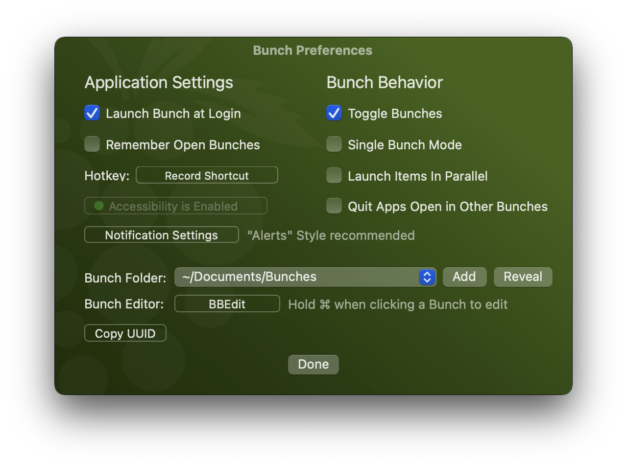Click the Bunch Editor: label
Image resolution: width=627 pixels, height=467 pixels.
click(124, 304)
